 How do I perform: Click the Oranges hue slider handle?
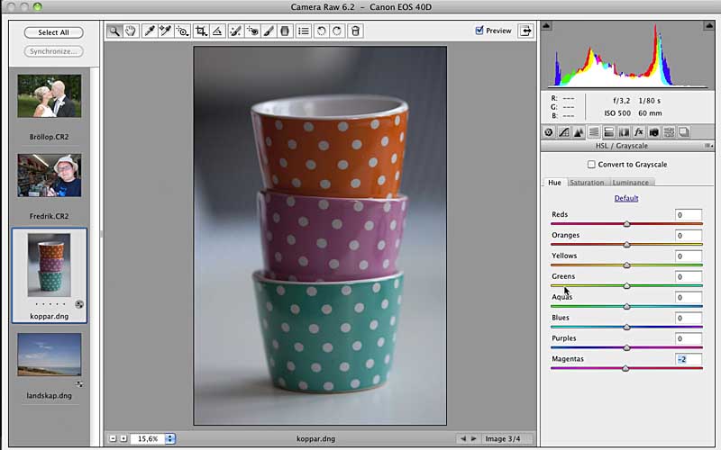tap(626, 244)
